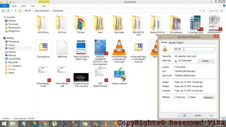Select SLIIT Registration.pdf file
The height and width of the screenshot is (127, 226).
(100, 77)
